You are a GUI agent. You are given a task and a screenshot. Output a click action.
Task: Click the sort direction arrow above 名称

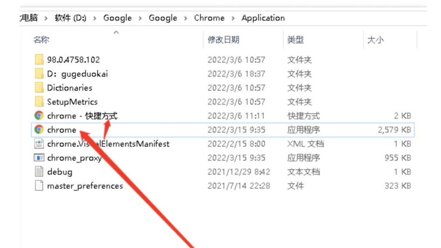tap(116, 33)
